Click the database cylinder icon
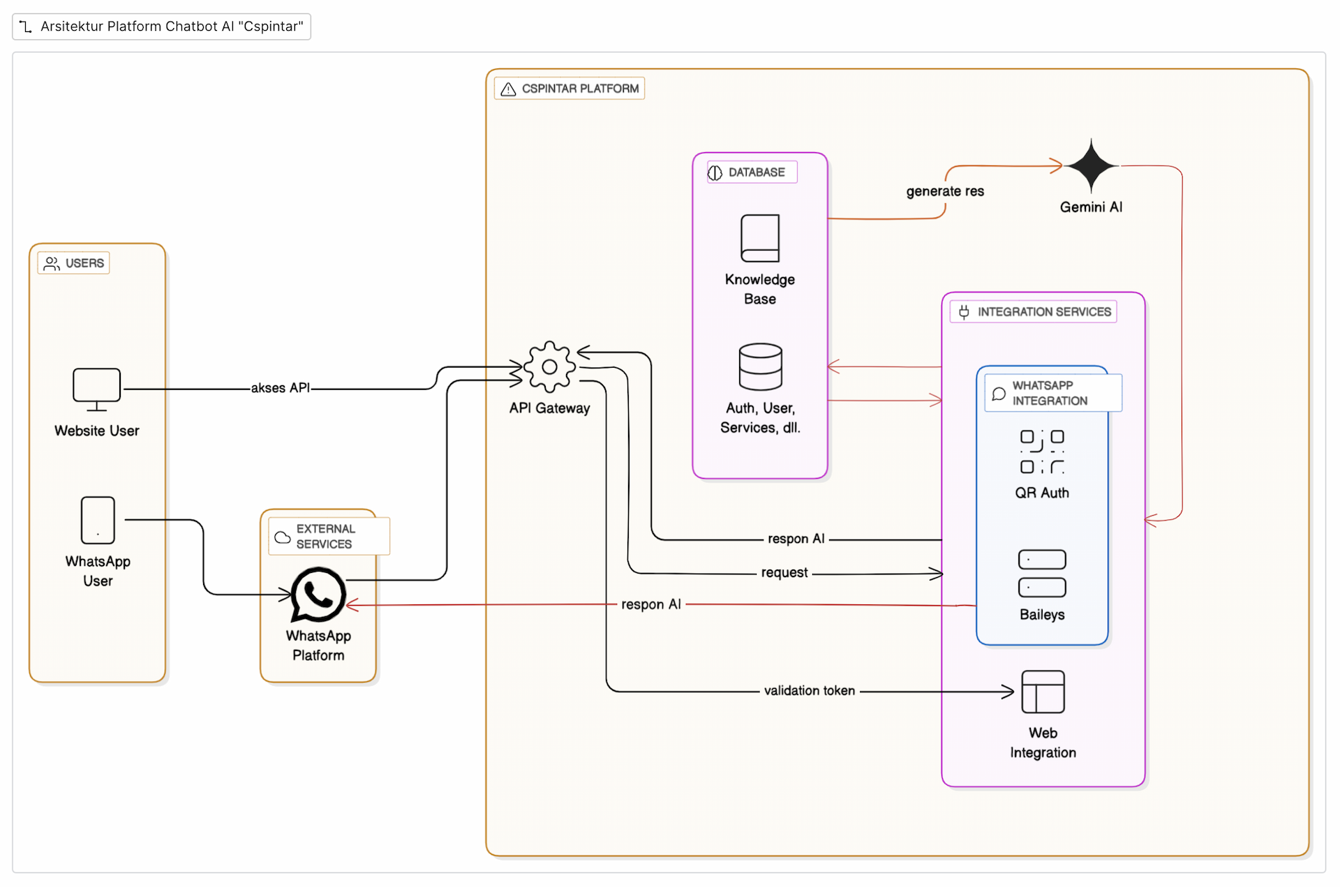 760,366
